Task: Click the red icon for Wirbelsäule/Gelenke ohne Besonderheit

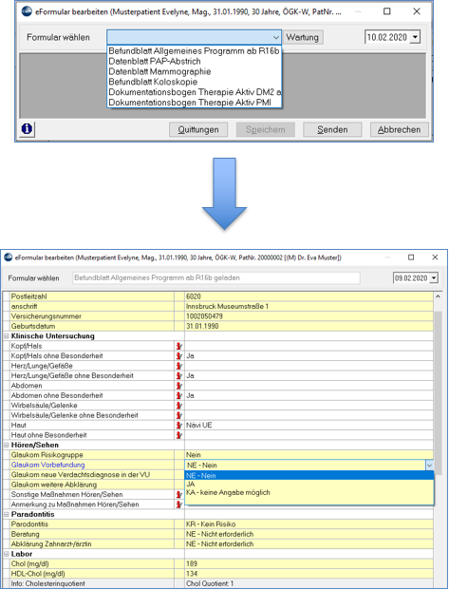Action: pos(179,415)
